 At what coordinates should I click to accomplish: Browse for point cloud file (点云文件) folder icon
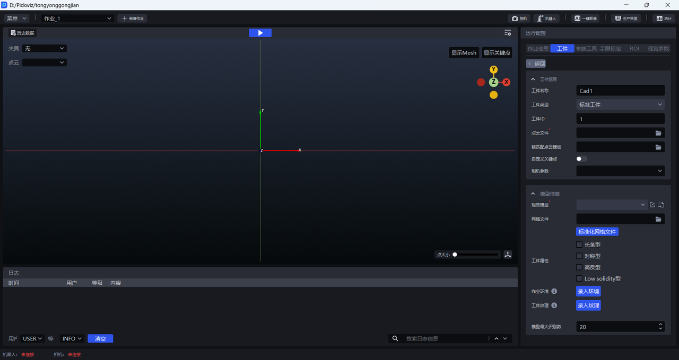(658, 133)
